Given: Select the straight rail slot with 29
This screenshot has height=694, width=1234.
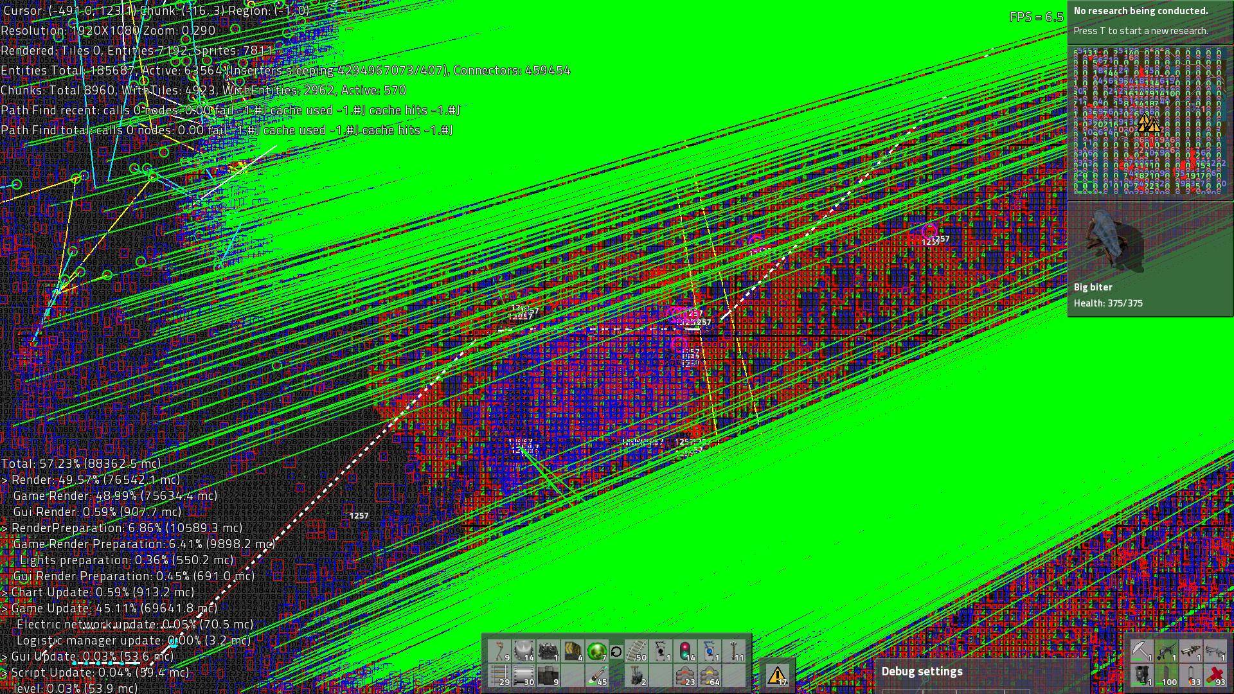Looking at the screenshot, I should [x=499, y=675].
